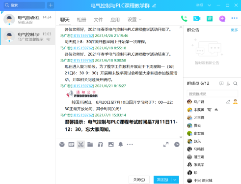Edit group name with pencil icon

(154, 6)
